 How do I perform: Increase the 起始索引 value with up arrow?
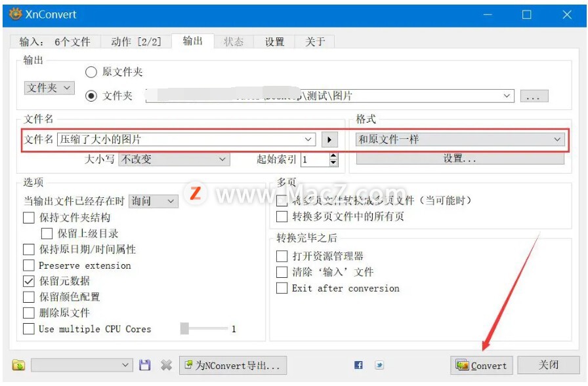coord(333,156)
